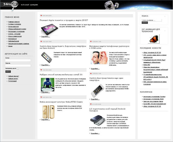Open 'Файловый архив' menu item
This screenshot has height=142, width=173.
(14, 41)
